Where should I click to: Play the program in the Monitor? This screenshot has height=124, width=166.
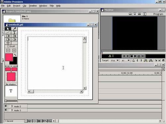[135, 56]
